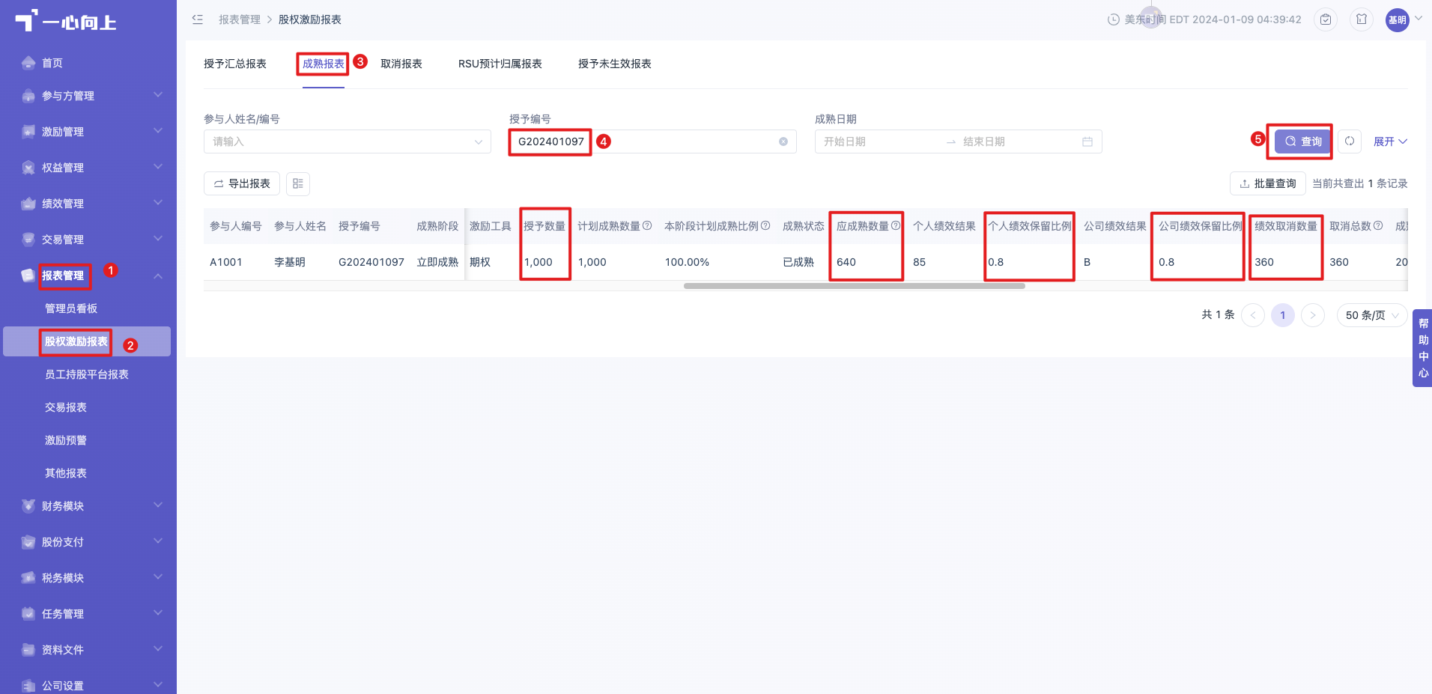Open the 参与人姓名/编号 dropdown
1432x694 pixels.
click(348, 141)
